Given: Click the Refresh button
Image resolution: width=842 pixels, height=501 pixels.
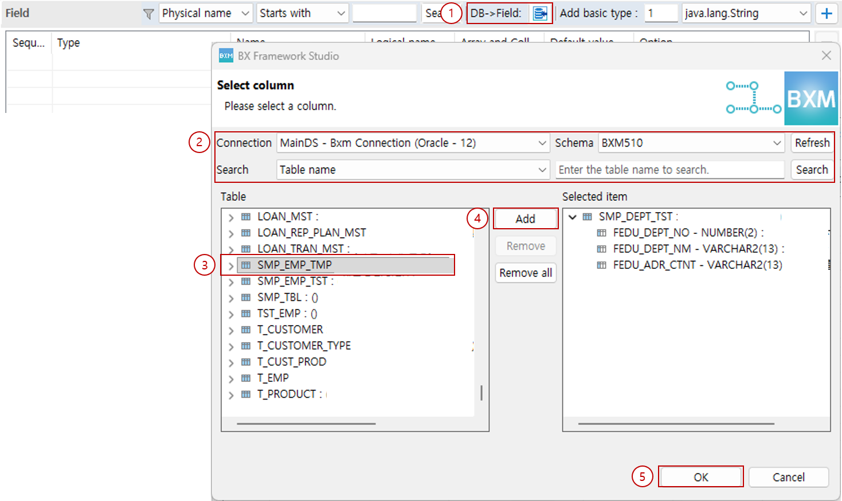Looking at the screenshot, I should click(x=812, y=143).
